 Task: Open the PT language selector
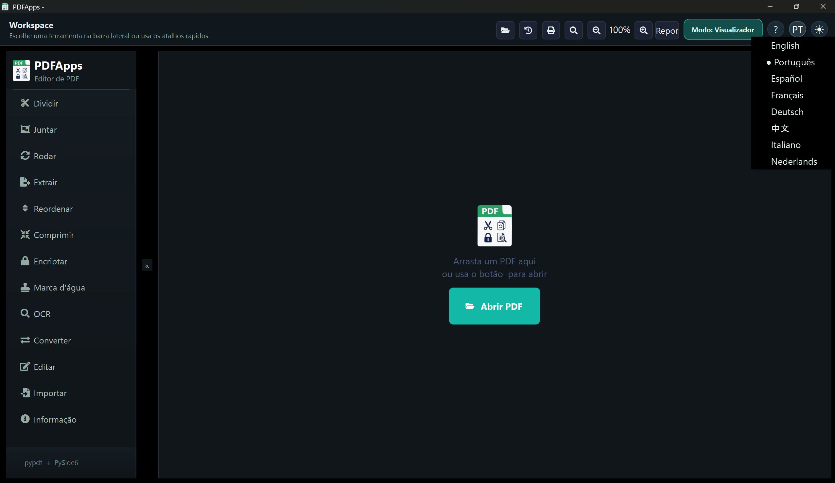797,30
